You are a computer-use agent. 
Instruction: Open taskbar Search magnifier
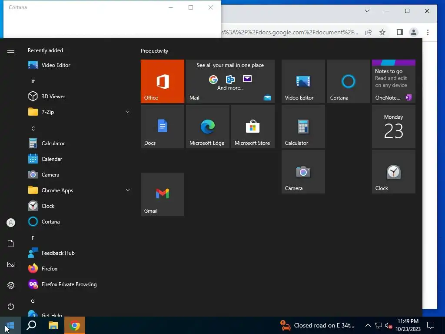(x=31, y=325)
